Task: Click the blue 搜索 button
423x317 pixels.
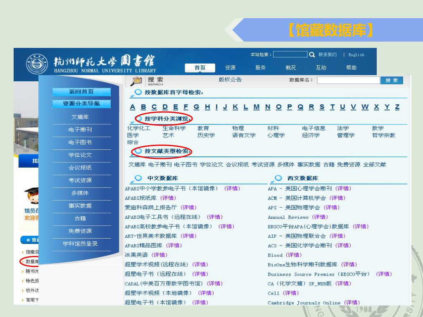Action: point(392,80)
